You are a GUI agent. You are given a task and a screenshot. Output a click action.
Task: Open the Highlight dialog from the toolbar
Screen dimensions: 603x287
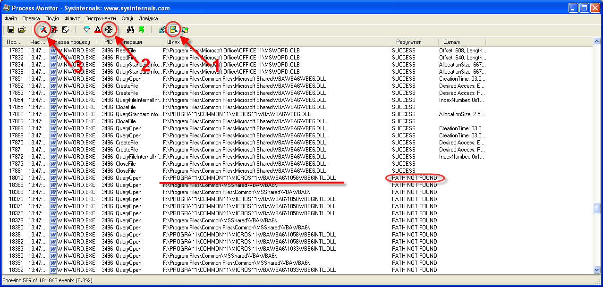[x=98, y=30]
